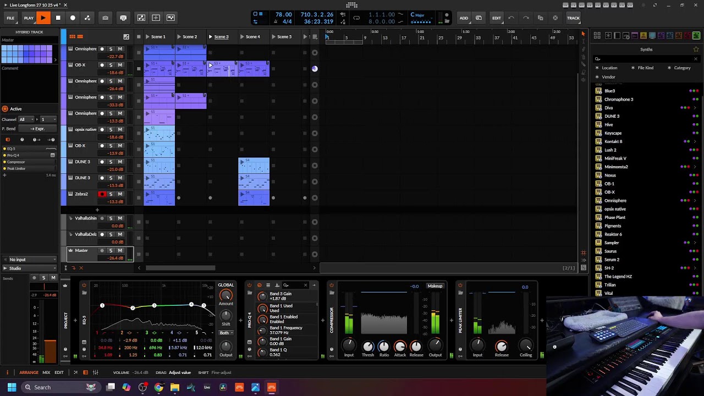Open the Category browser filter

[x=679, y=68]
